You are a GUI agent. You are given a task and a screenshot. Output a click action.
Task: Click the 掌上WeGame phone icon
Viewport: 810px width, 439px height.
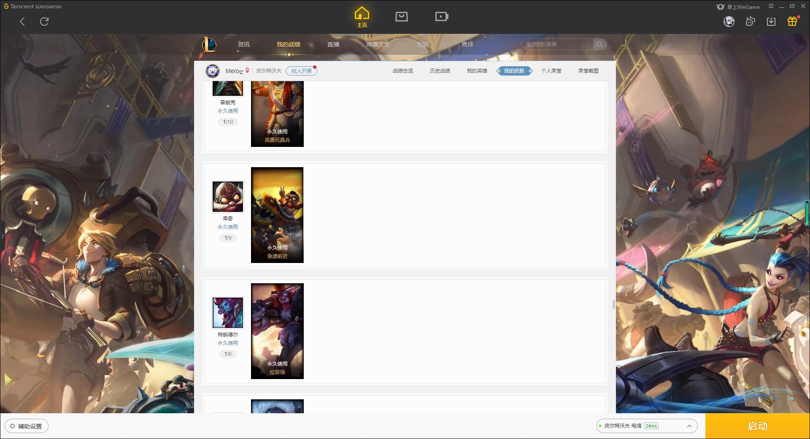[721, 7]
